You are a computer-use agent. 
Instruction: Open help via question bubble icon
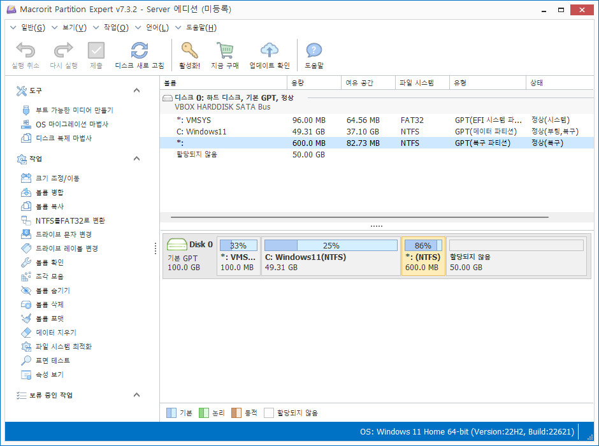click(314, 50)
